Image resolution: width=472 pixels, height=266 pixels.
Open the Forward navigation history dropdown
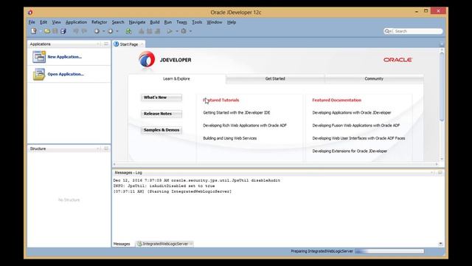[117, 31]
